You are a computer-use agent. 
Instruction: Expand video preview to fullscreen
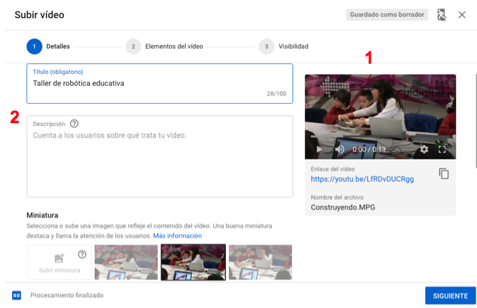tap(442, 149)
